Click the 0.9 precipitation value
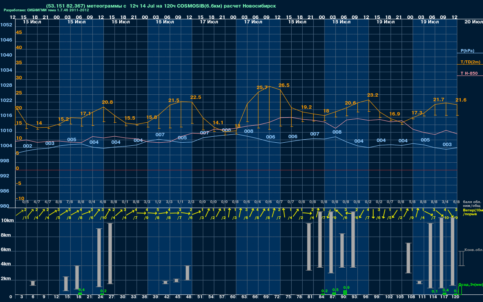 (x=346, y=287)
